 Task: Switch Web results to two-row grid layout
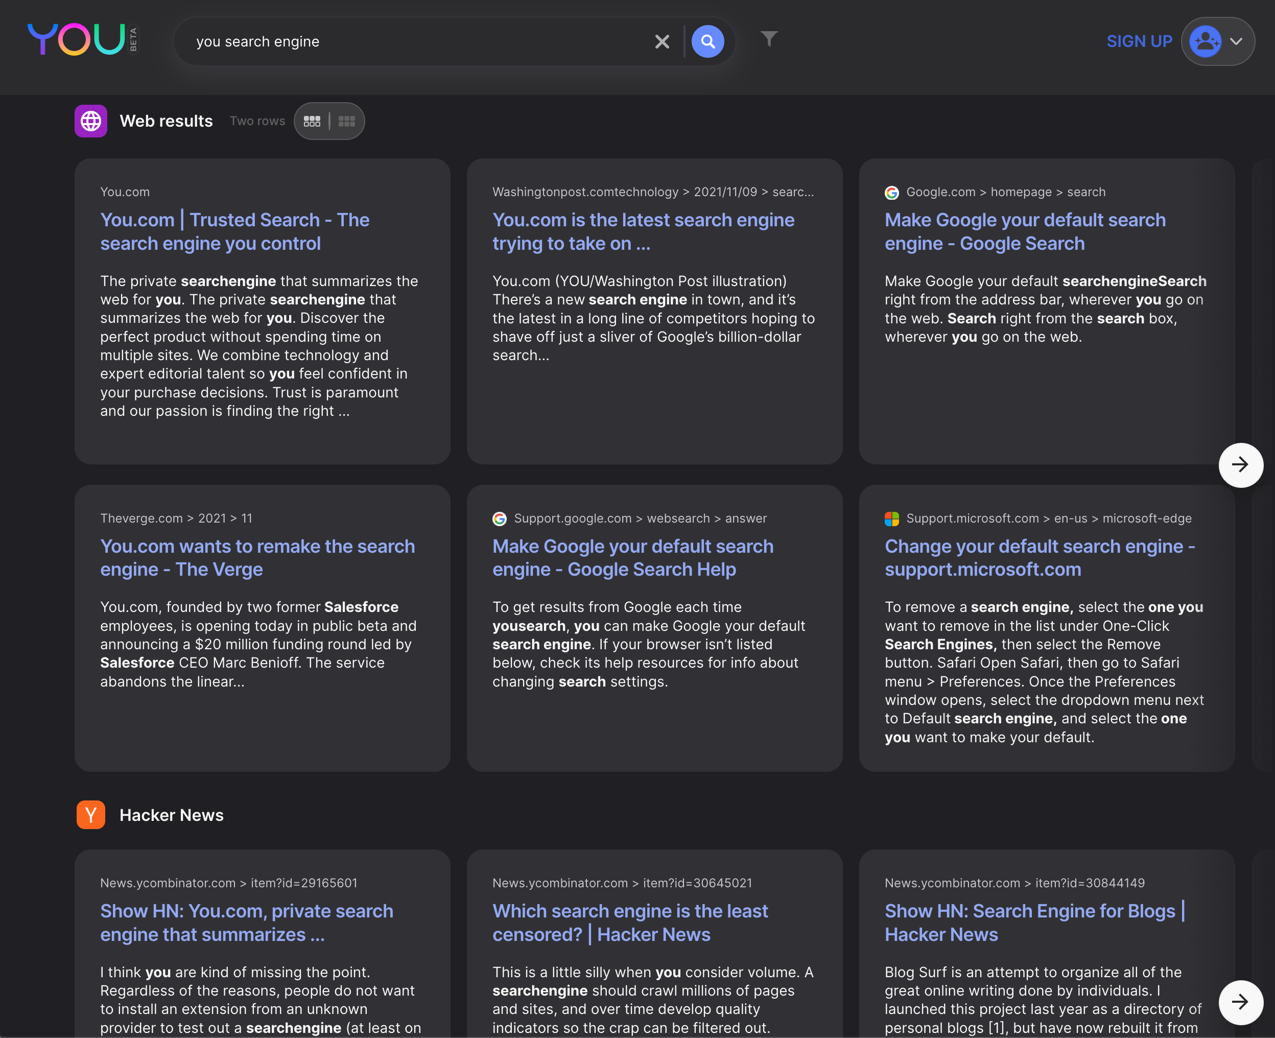coord(313,121)
